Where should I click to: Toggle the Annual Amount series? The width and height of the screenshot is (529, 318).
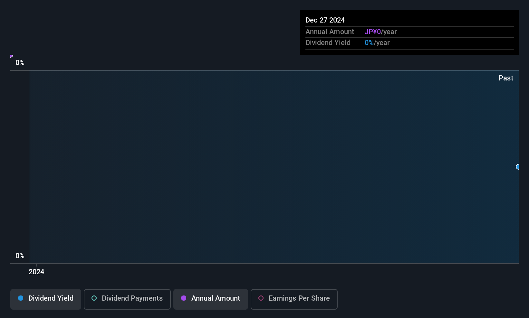pos(211,299)
